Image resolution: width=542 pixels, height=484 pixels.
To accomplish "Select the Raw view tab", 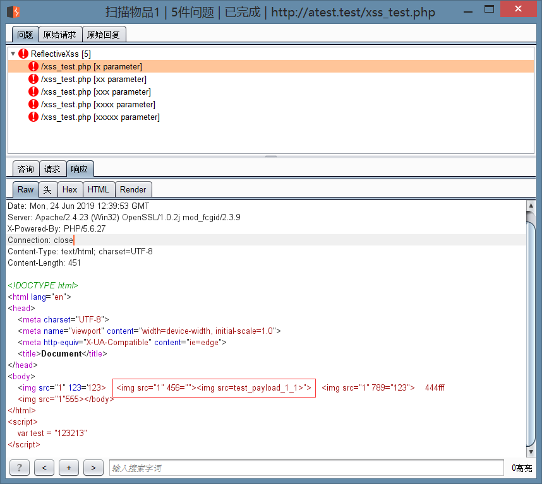I will (x=25, y=189).
